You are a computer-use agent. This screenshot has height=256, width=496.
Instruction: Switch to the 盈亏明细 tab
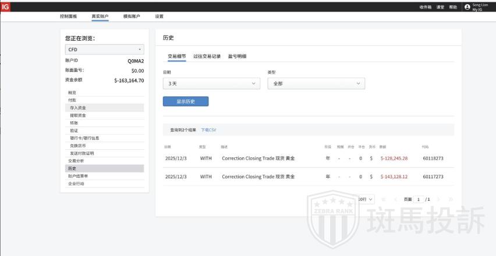tap(237, 56)
